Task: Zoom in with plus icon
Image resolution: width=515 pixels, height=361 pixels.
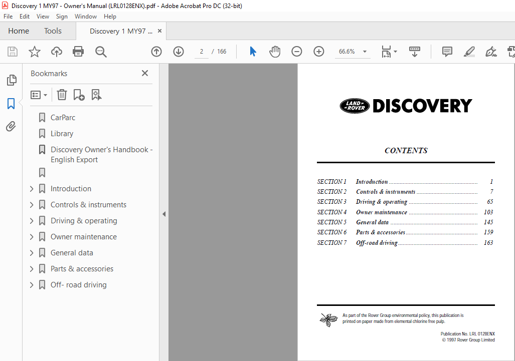Action: [318, 52]
